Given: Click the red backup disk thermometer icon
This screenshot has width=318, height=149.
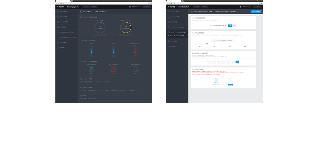Looking at the screenshot, I should (135, 50).
